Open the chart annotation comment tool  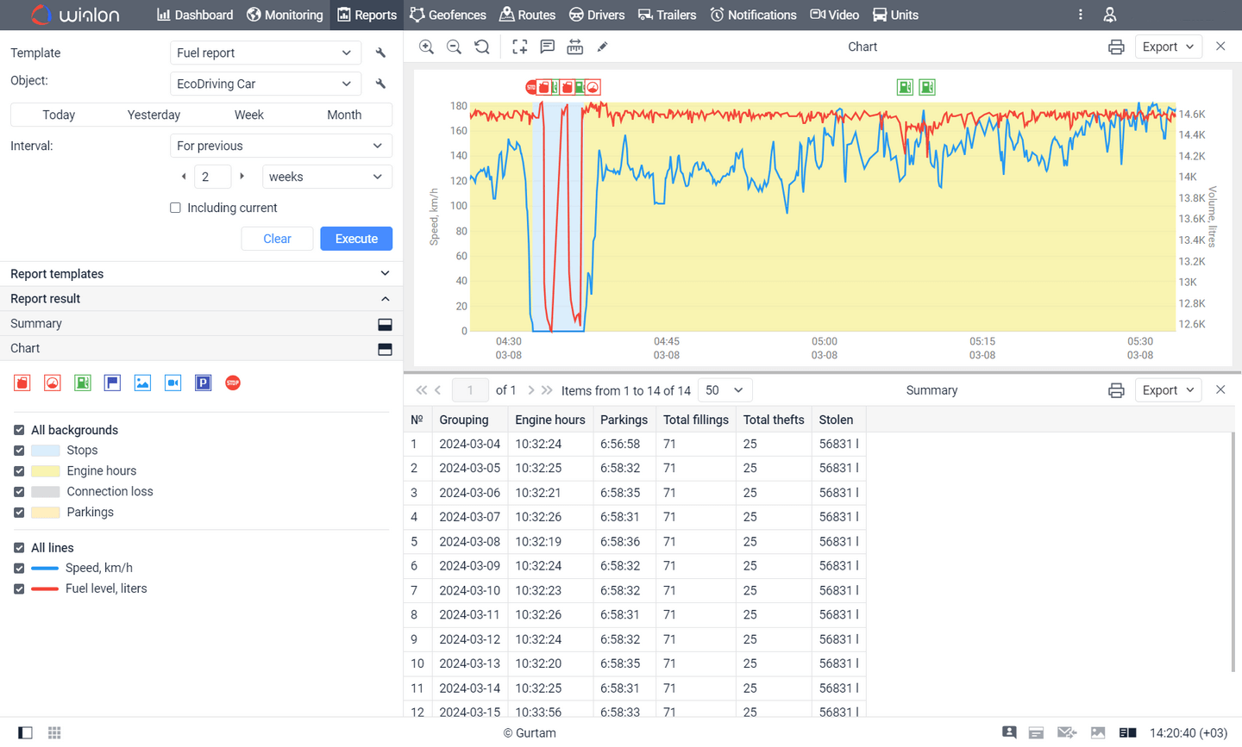pyautogui.click(x=547, y=47)
